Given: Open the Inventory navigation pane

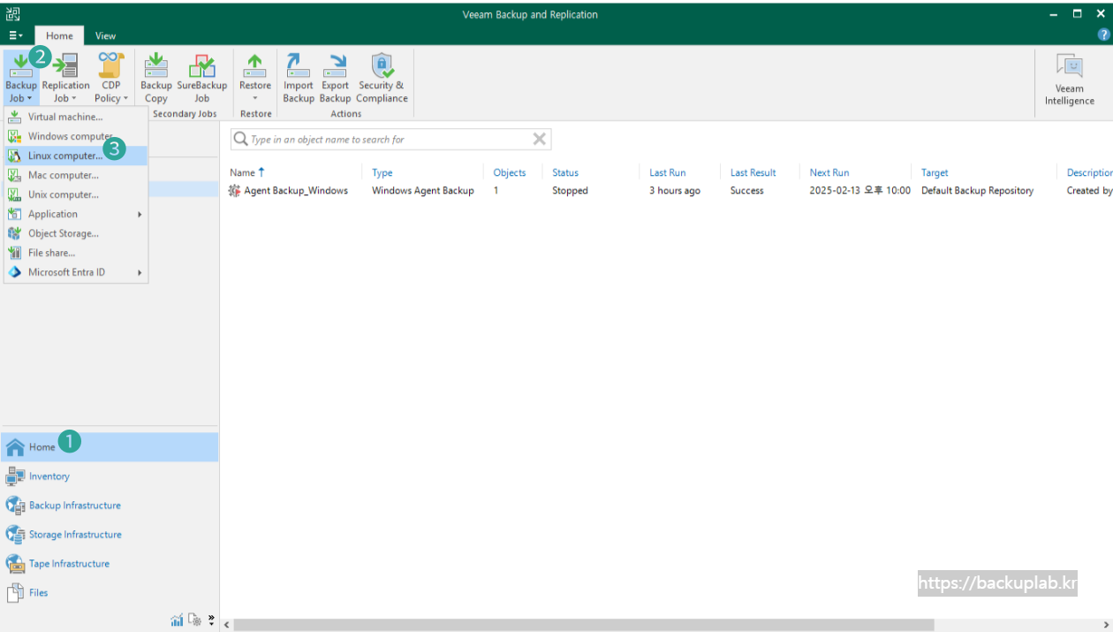Looking at the screenshot, I should (110, 476).
